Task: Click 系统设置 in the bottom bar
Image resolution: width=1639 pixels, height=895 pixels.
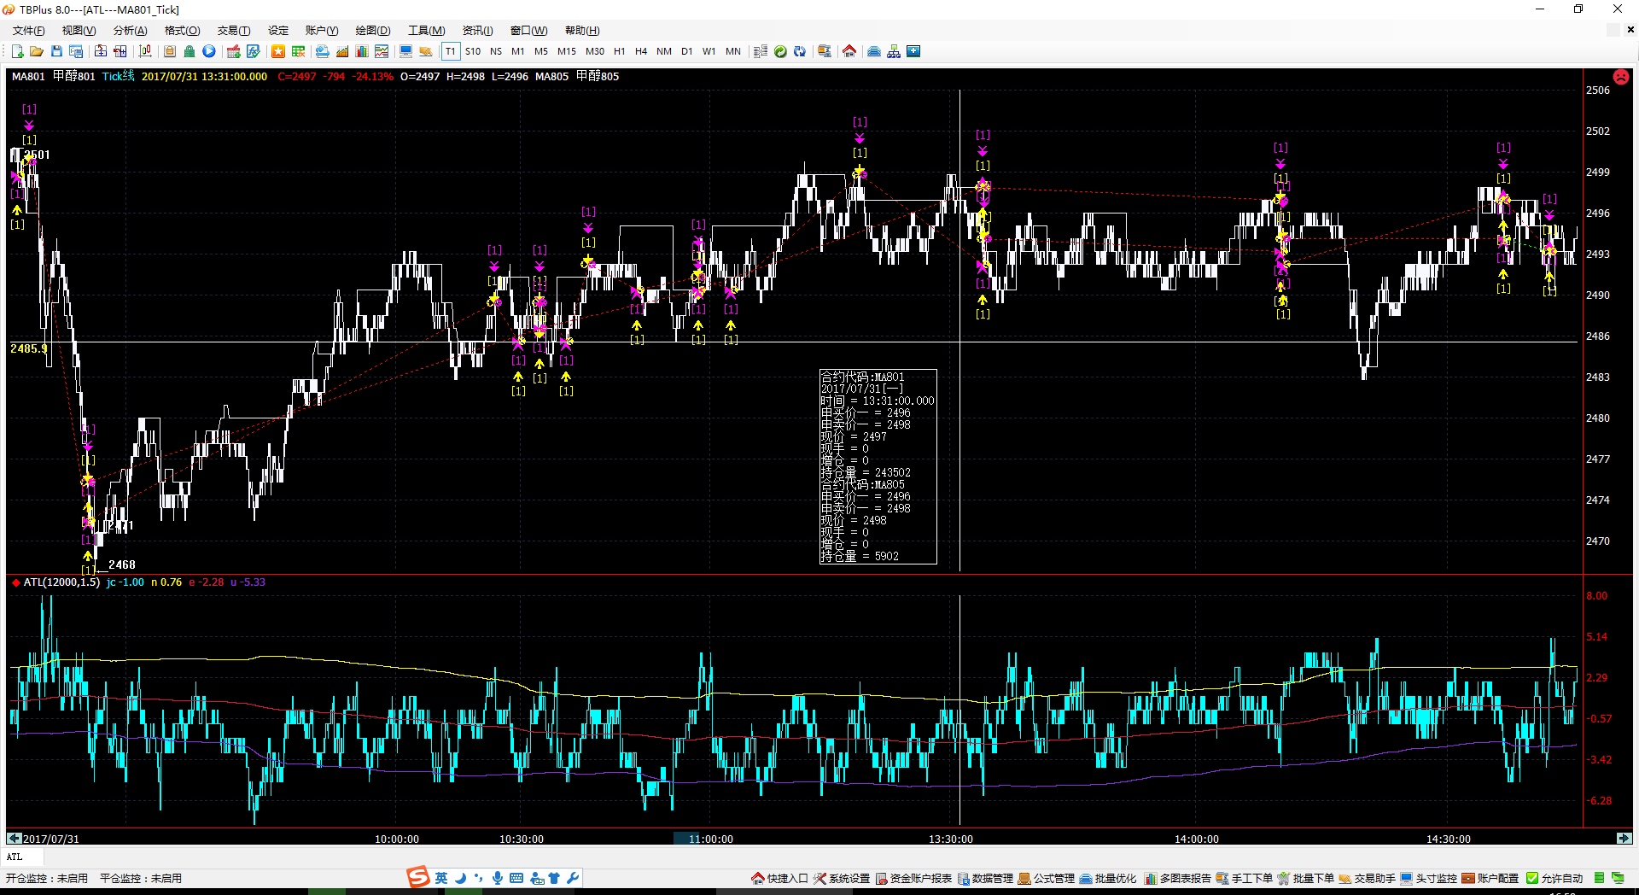Action: (x=842, y=878)
